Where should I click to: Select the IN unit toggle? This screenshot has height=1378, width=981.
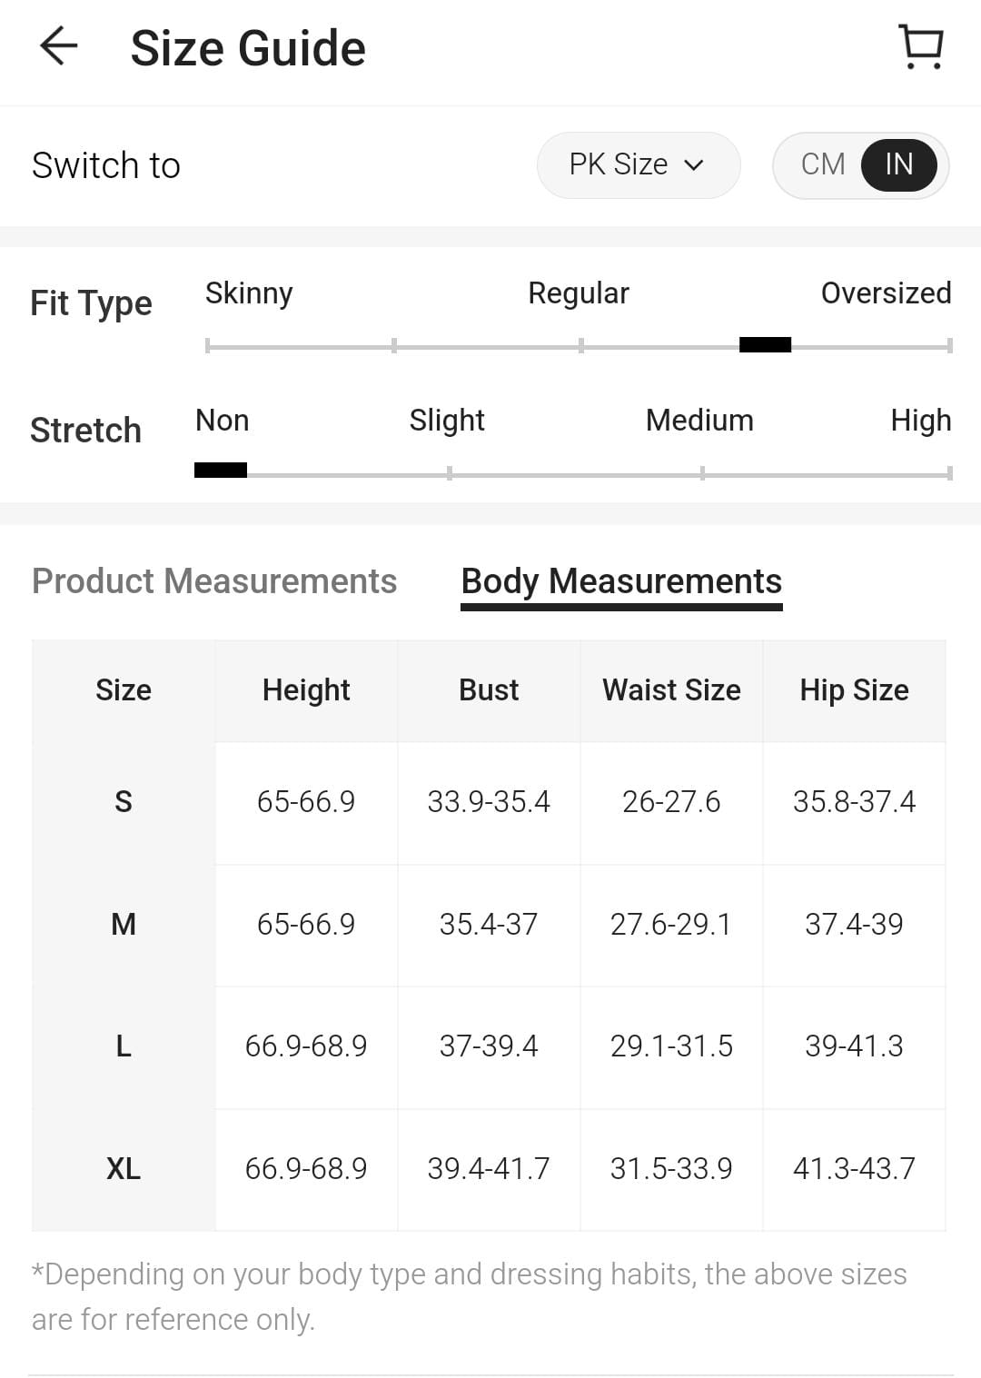(x=898, y=164)
